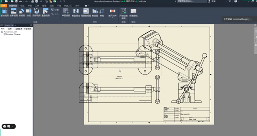Switch to the Environments (环境) ribbon tab
Screen dimensions: 257x136
pyautogui.click(x=59, y=6)
